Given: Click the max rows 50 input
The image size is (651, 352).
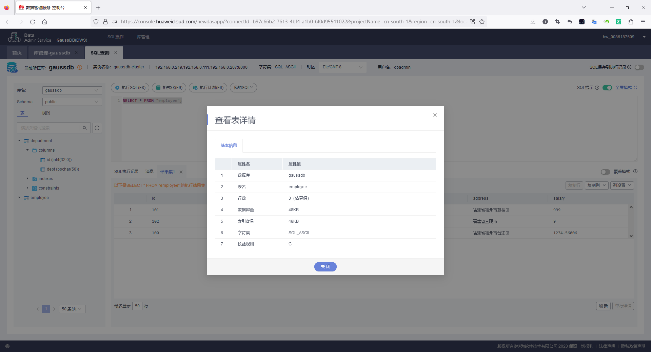Looking at the screenshot, I should [x=137, y=306].
